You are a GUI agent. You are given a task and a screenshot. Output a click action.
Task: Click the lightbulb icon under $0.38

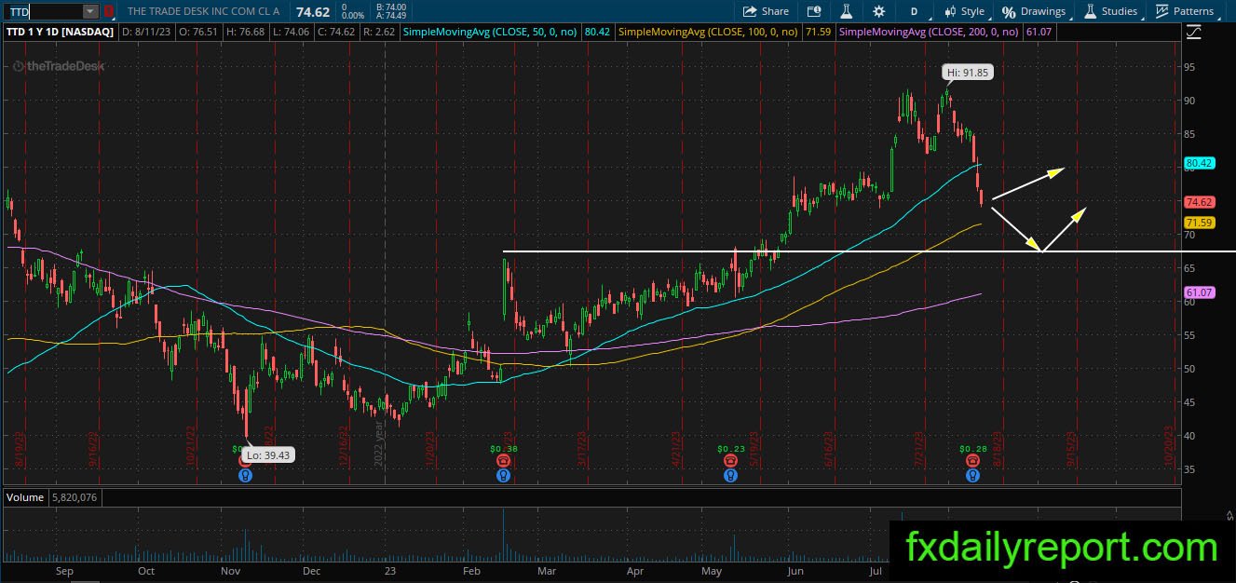point(503,475)
